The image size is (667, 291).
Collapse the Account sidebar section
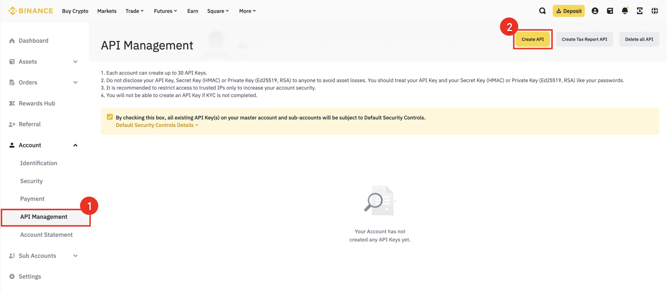75,145
